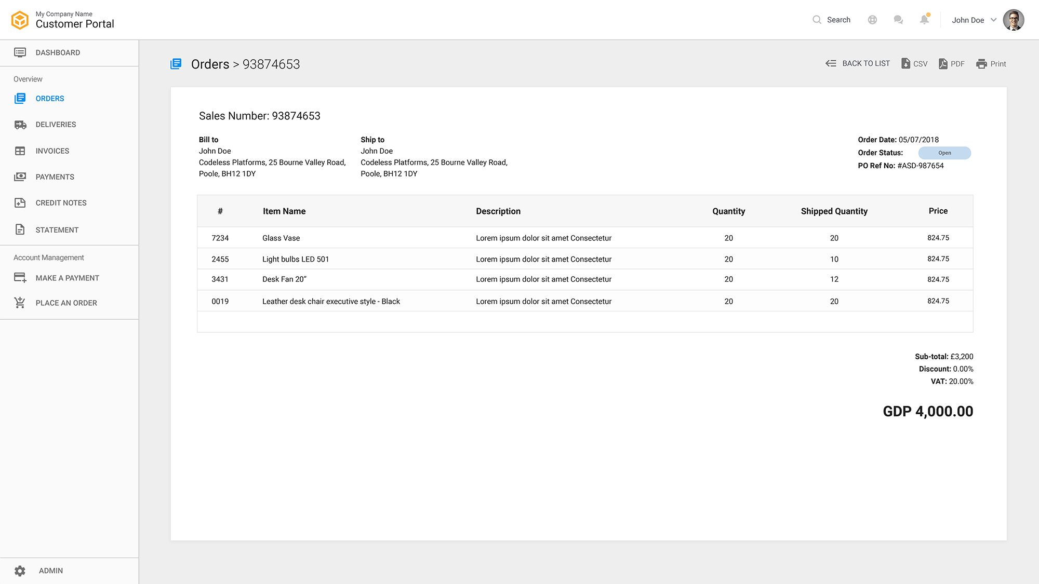This screenshot has width=1039, height=584.
Task: Click the Search field in header
Action: pyautogui.click(x=832, y=20)
